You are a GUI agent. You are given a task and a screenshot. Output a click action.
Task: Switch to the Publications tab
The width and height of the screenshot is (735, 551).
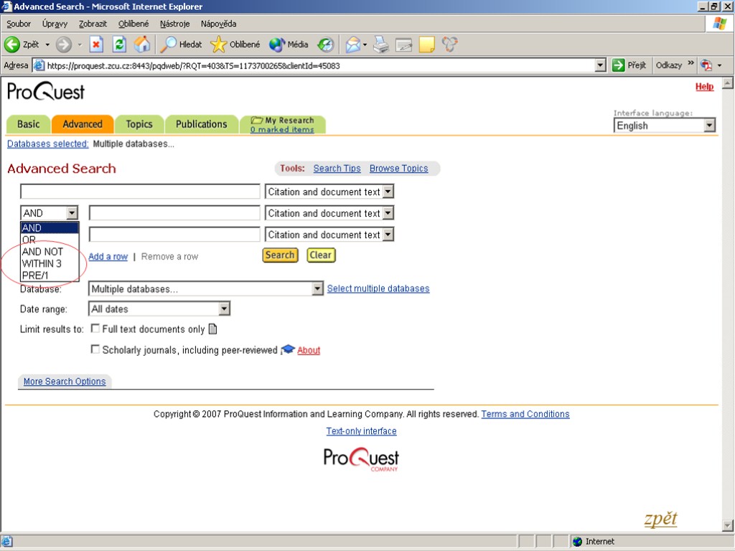coord(202,124)
